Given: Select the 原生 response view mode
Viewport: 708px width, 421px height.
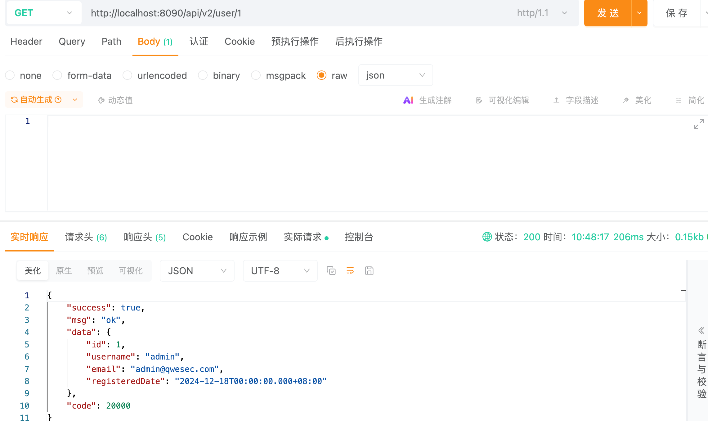Looking at the screenshot, I should tap(64, 271).
